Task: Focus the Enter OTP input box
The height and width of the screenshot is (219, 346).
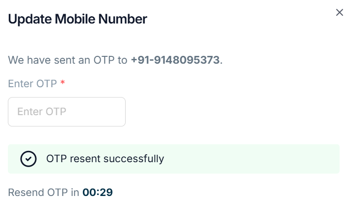Action: coord(67,112)
